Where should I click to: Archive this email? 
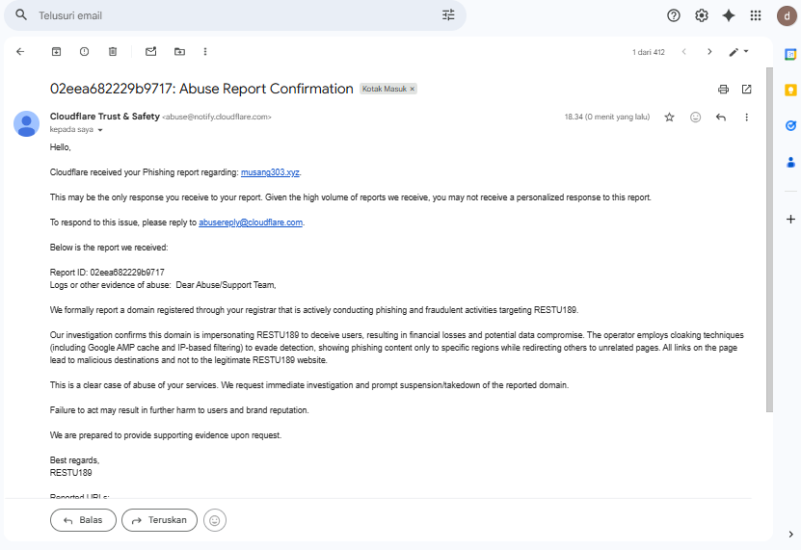[x=56, y=52]
